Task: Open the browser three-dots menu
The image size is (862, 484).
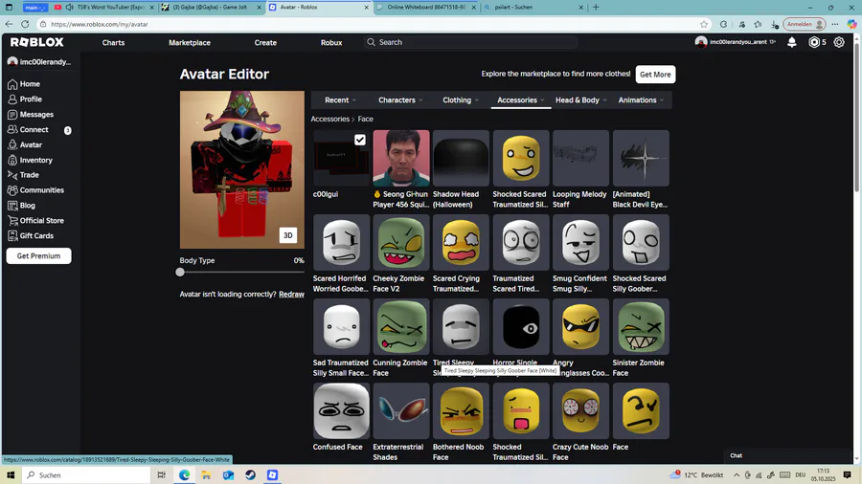Action: (x=835, y=24)
